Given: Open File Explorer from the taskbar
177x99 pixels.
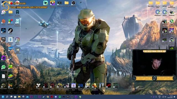Looking at the screenshot, I should 19,97.
